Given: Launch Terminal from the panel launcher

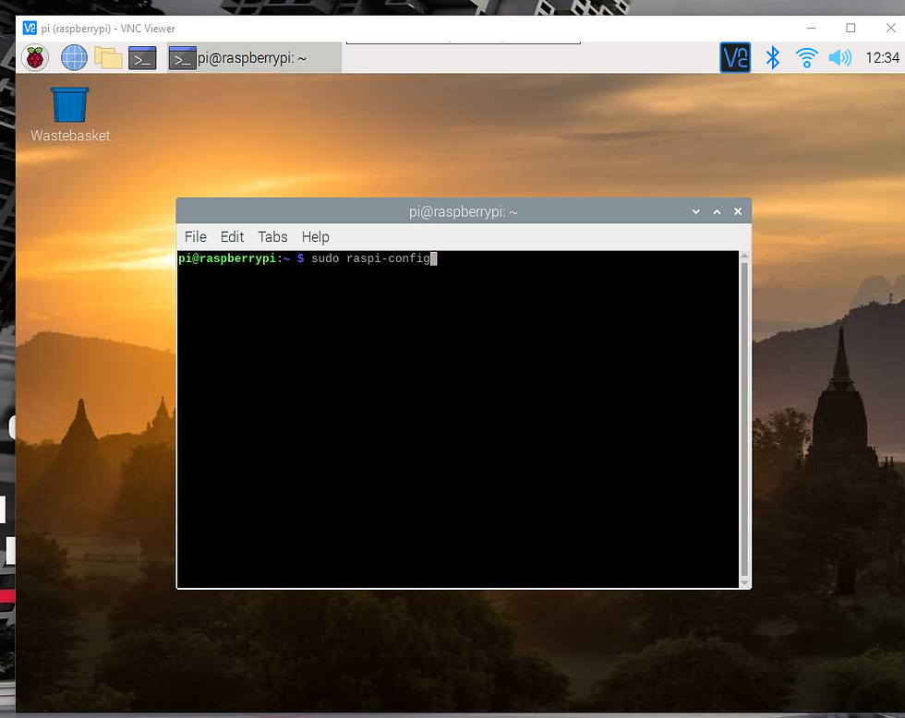Looking at the screenshot, I should click(142, 57).
